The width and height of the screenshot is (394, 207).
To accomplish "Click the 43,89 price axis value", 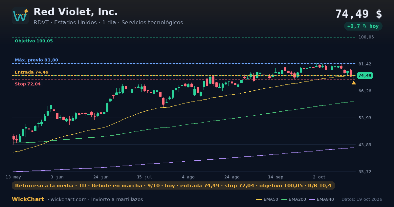I will [365, 145].
